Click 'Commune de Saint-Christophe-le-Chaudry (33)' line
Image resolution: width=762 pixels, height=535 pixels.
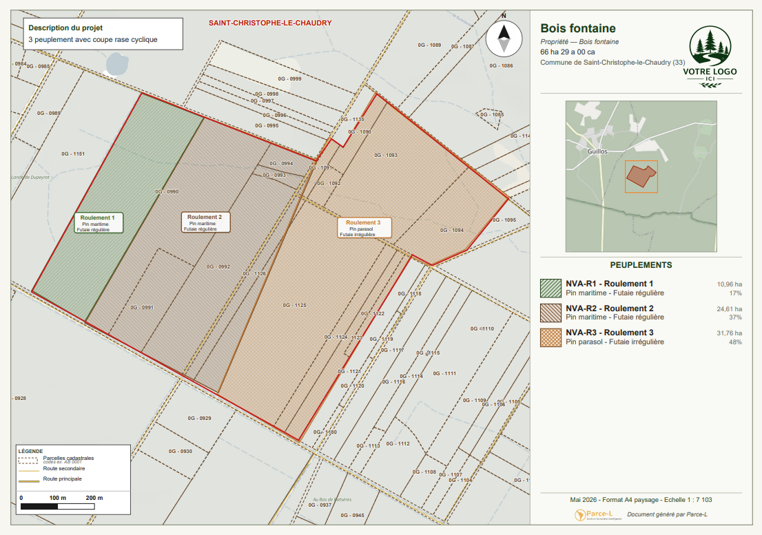coord(612,63)
